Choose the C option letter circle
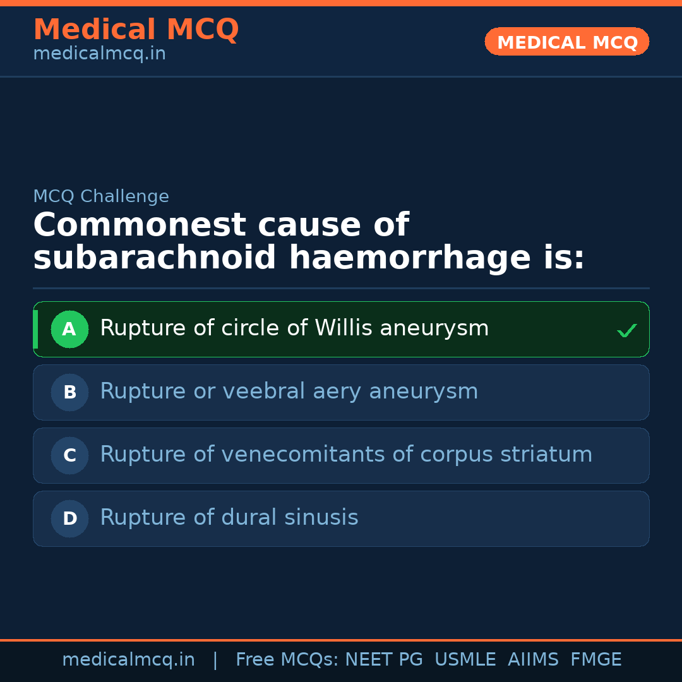This screenshot has width=682, height=682. (x=69, y=455)
